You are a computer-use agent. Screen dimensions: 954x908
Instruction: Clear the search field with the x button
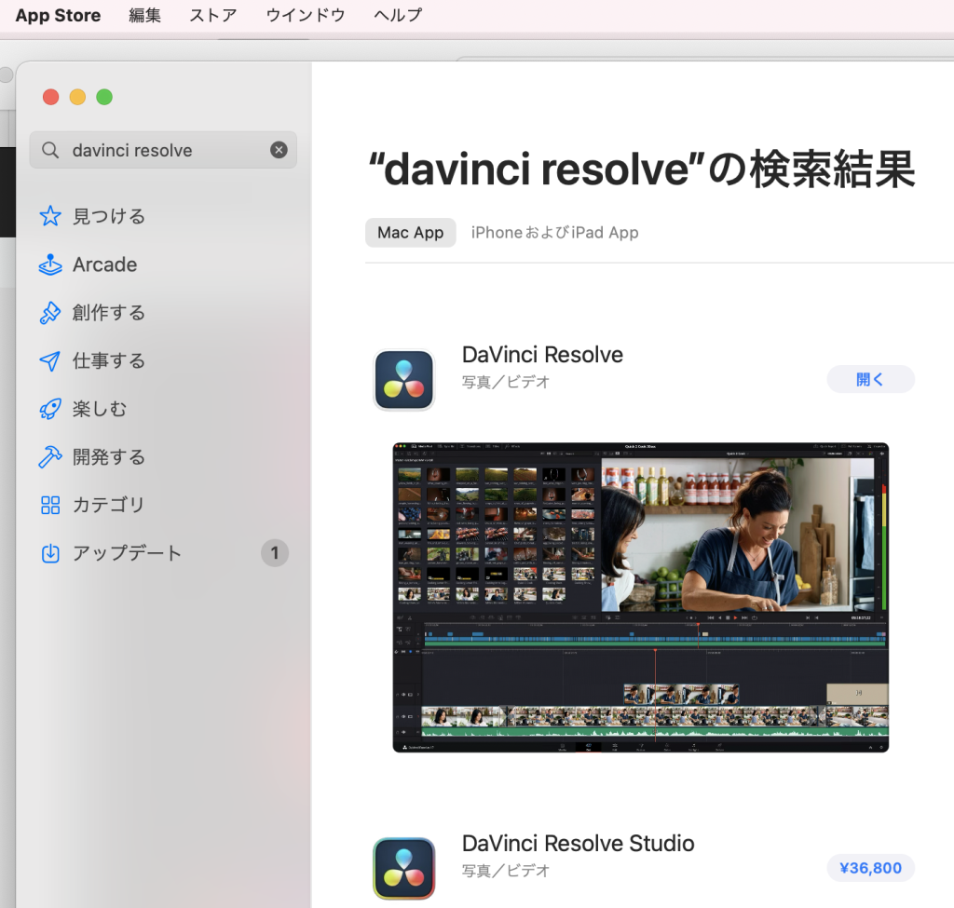[279, 150]
